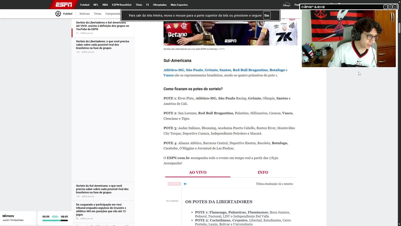Click the Esc key hint button
Viewport: 401px width, 226px height.
267,15
